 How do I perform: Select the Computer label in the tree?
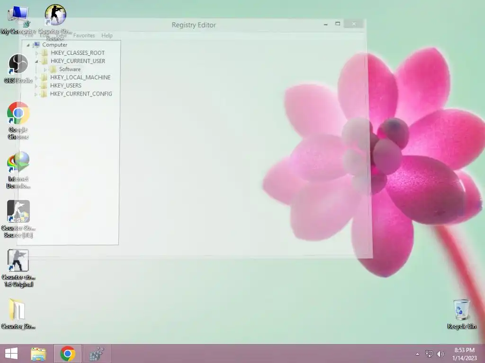tap(55, 45)
